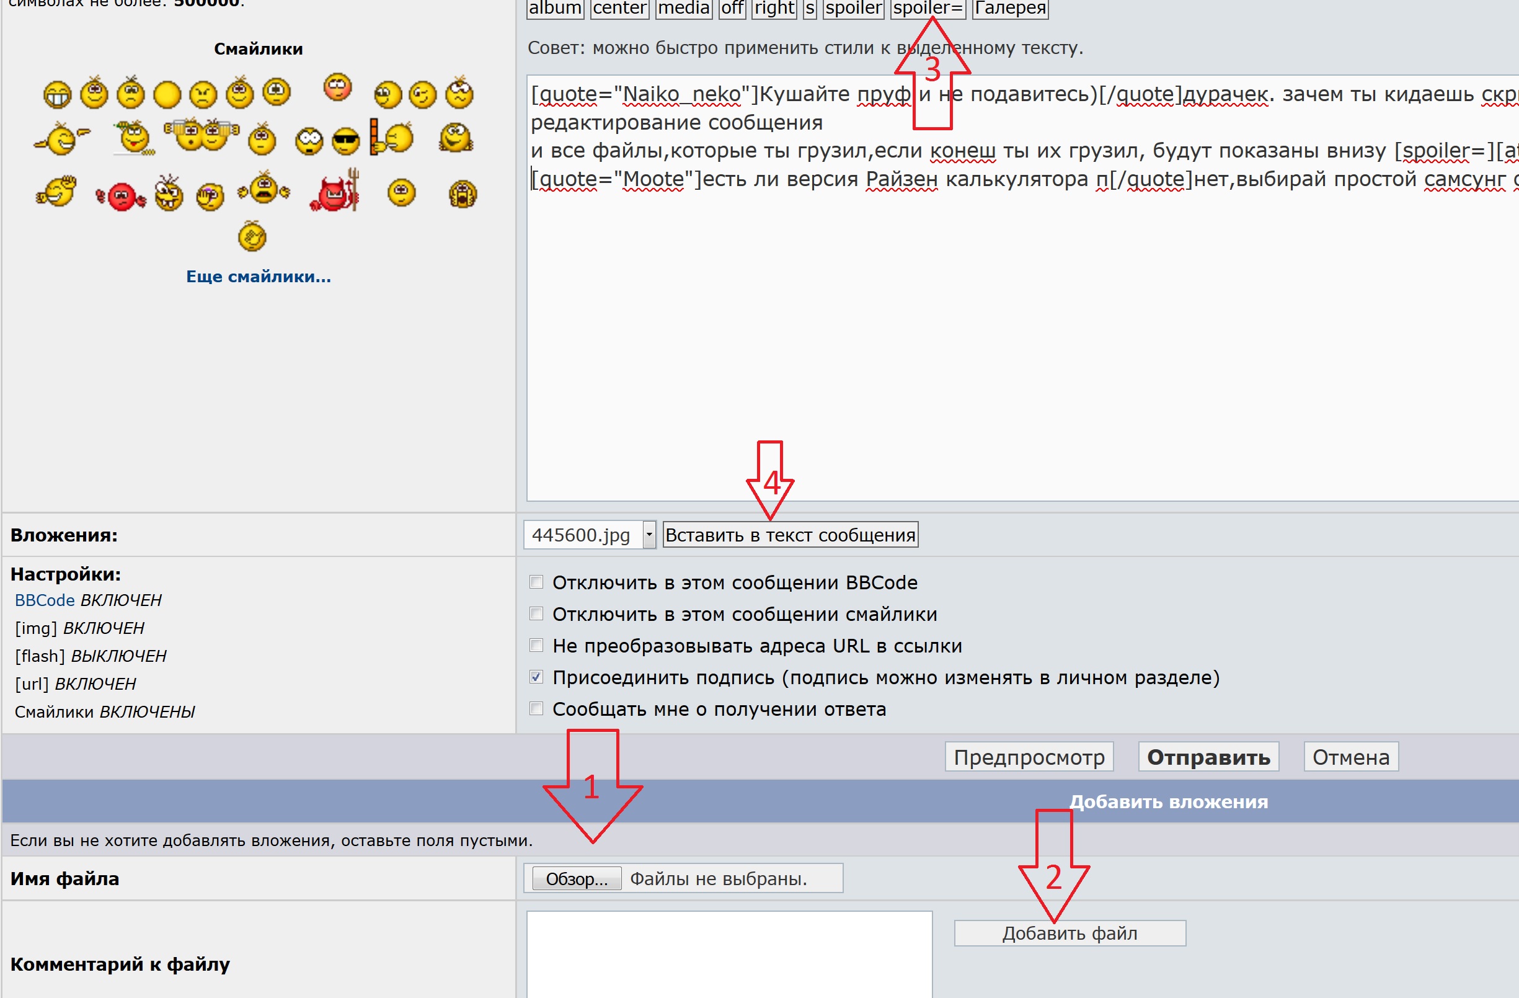Image resolution: width=1519 pixels, height=998 pixels.
Task: Check 'Не преобразовывать адреса URL в ссылки'
Action: click(x=536, y=645)
